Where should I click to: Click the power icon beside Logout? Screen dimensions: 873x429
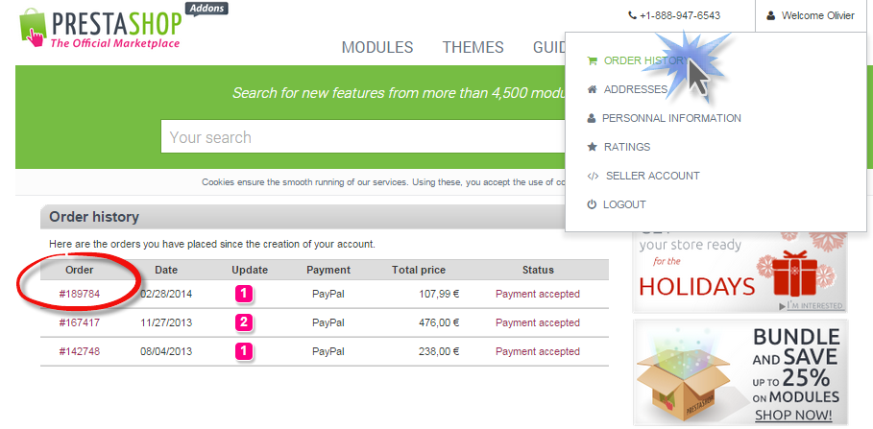tap(592, 204)
